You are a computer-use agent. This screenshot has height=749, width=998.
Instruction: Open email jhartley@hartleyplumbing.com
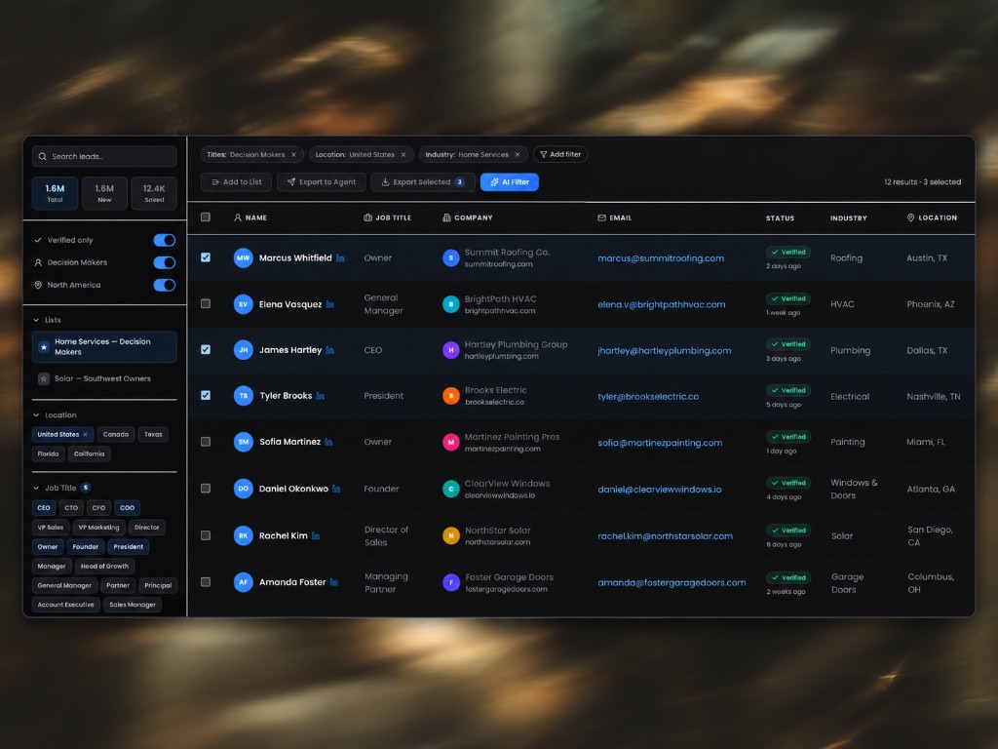665,350
